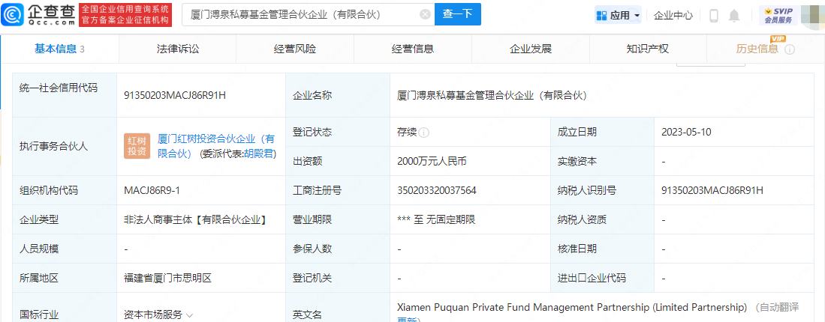Select the region 福建省厦门市思明区
Viewport: 825px width, 322px height.
(x=167, y=279)
